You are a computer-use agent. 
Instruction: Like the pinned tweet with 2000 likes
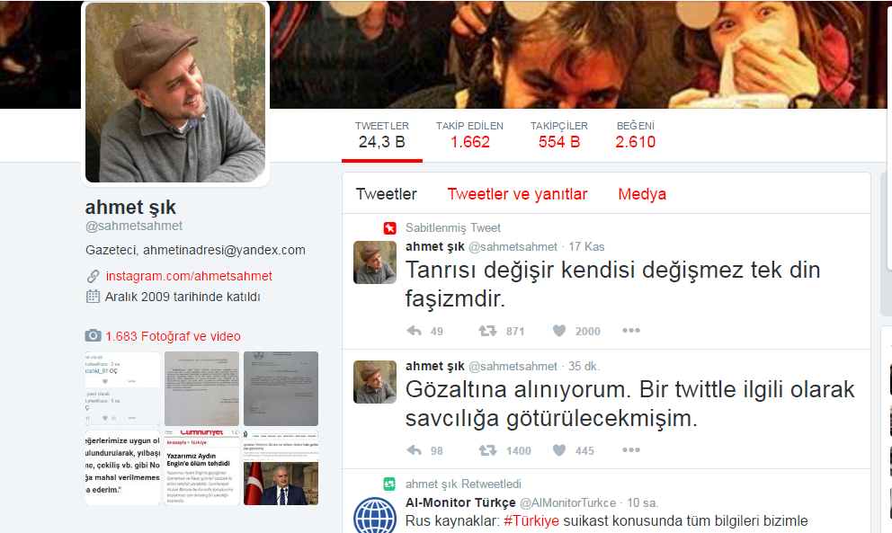click(559, 331)
